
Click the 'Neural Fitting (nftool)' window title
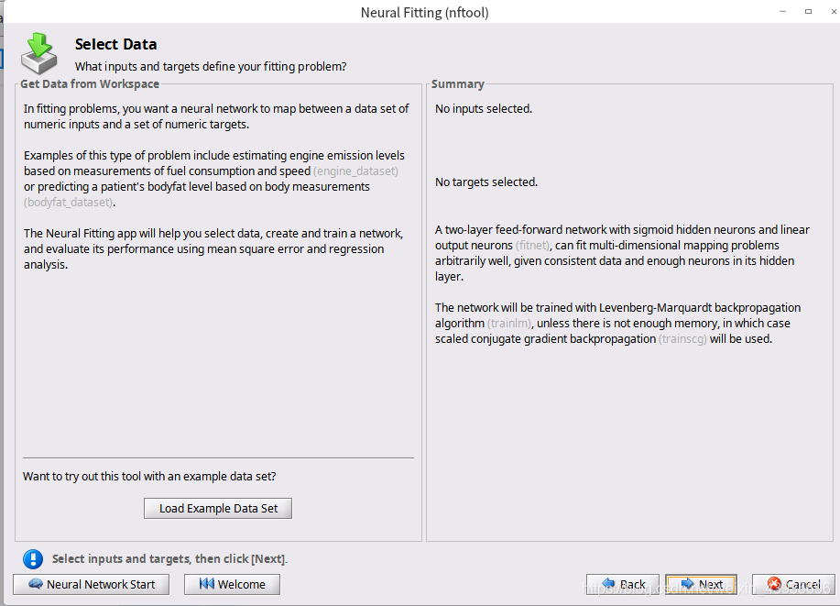click(x=425, y=12)
